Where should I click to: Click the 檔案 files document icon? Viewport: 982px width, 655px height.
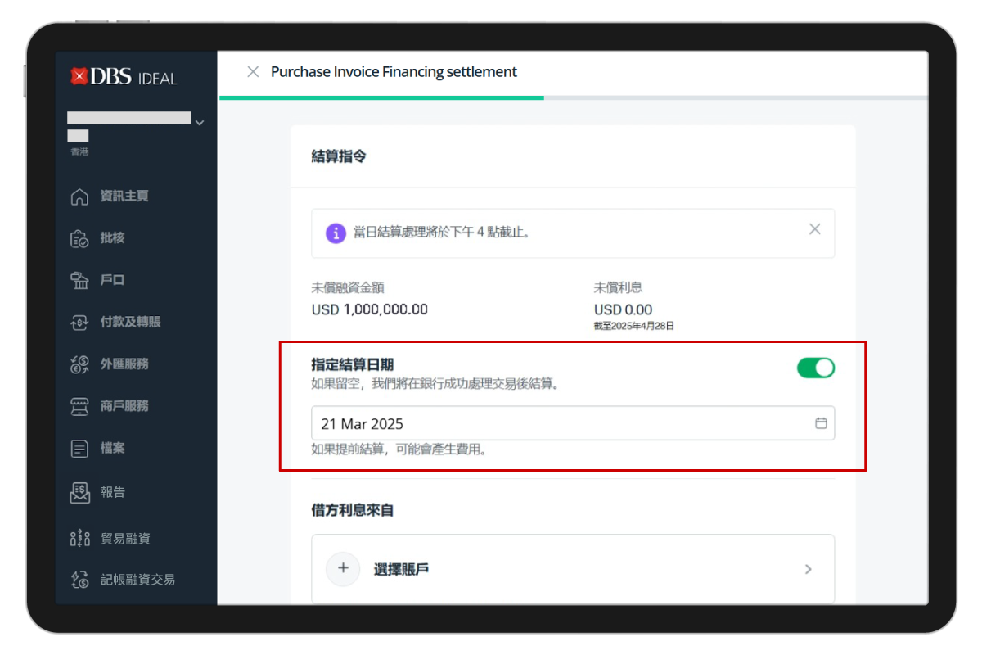pos(79,449)
